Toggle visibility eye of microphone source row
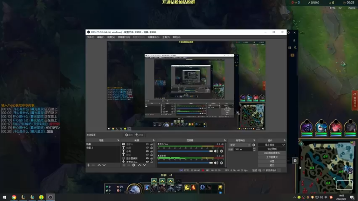This screenshot has height=201, width=358. coord(147,162)
